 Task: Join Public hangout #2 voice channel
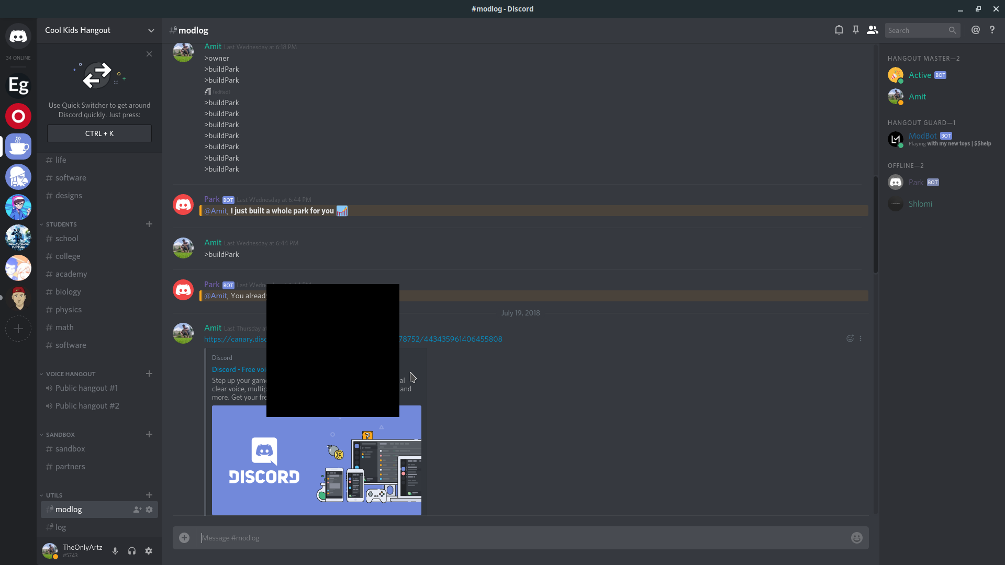click(99, 406)
